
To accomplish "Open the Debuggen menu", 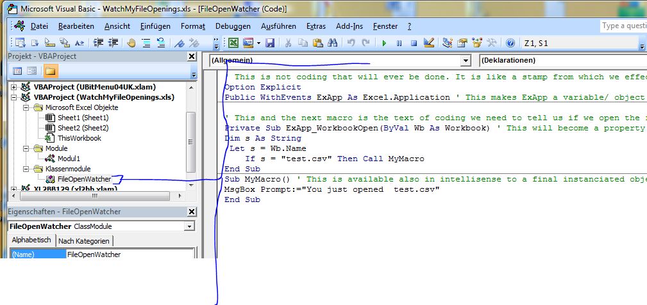I will point(233,26).
